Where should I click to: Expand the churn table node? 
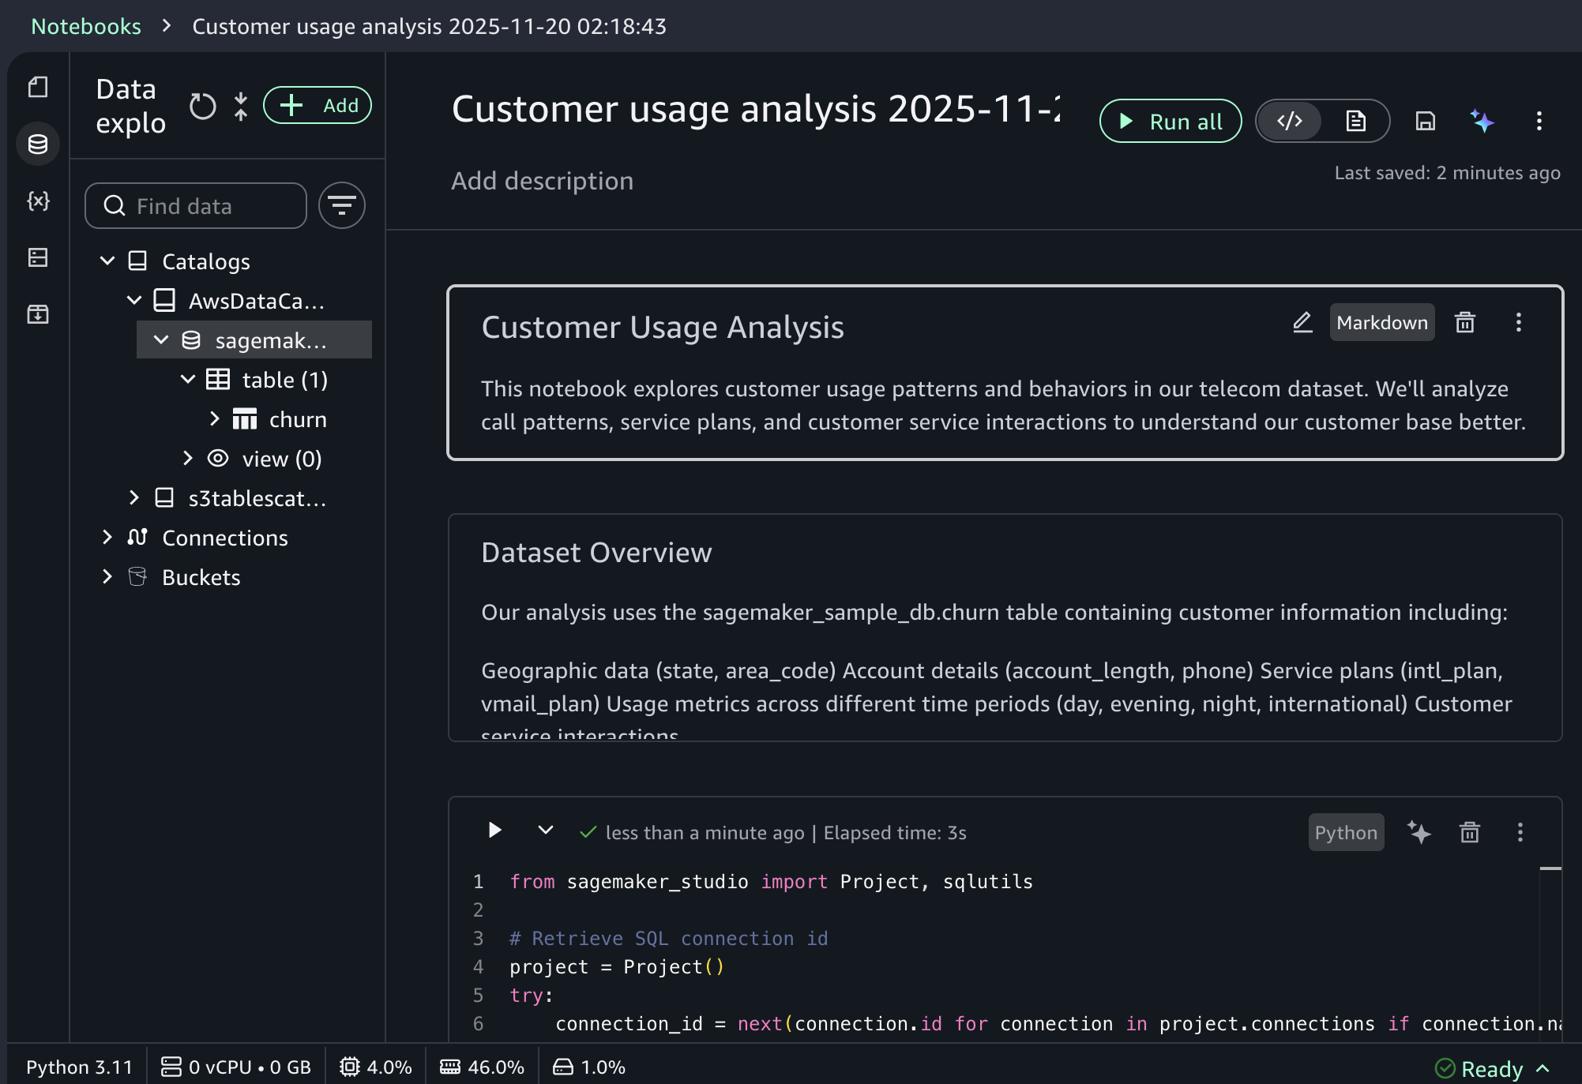tap(215, 419)
